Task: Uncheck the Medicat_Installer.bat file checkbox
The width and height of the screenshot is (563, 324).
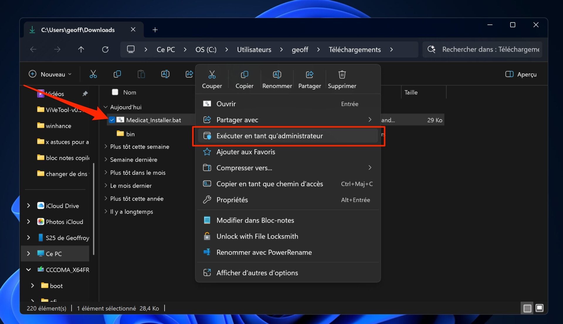Action: (112, 120)
